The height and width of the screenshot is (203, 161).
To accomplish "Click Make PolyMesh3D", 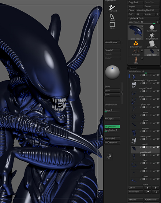I will pos(148,10).
